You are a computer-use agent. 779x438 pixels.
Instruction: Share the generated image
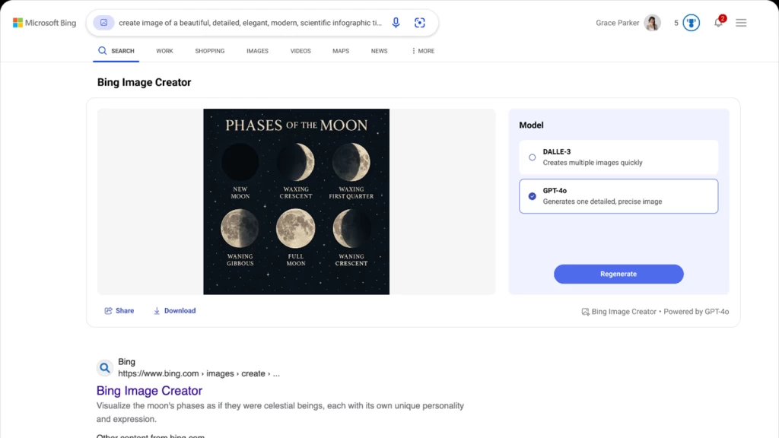coord(119,310)
